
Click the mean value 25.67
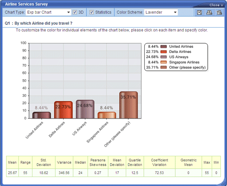(x=12, y=173)
